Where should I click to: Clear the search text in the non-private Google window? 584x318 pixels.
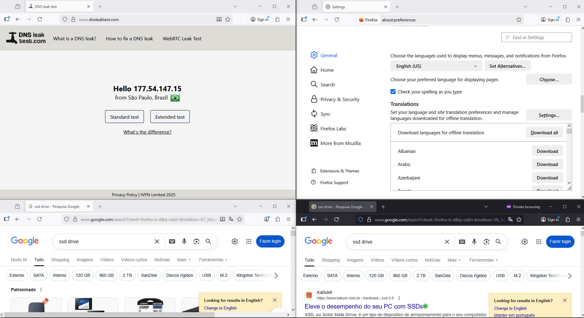157,241
